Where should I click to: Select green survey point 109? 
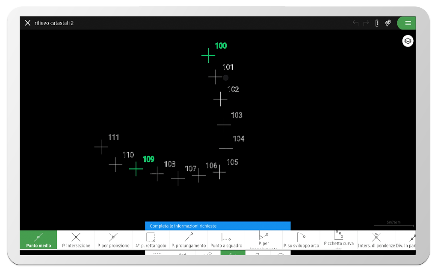(136, 169)
